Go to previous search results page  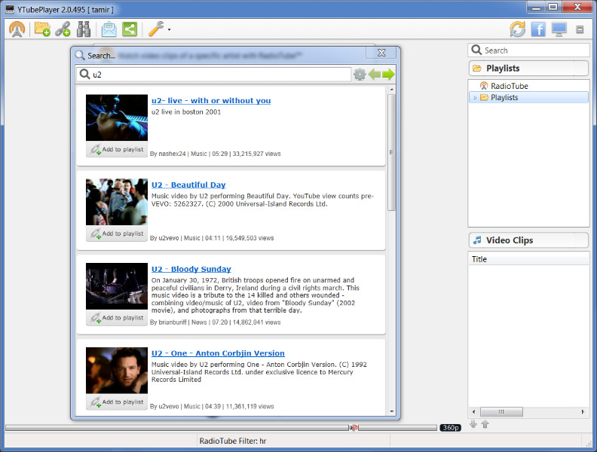coord(375,74)
